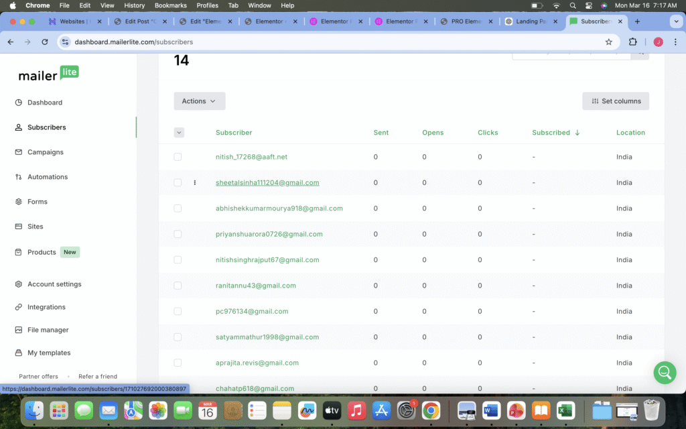686x429 pixels.
Task: Click the green search help bubble
Action: click(x=665, y=372)
